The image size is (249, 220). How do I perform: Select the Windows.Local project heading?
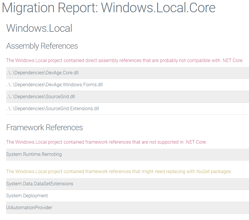(39, 28)
